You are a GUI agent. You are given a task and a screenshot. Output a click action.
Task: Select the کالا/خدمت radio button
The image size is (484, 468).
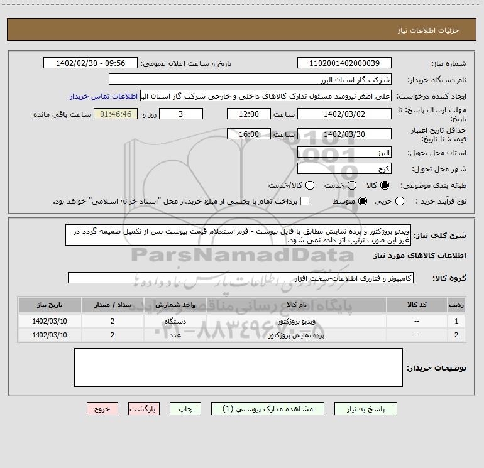tap(310, 185)
